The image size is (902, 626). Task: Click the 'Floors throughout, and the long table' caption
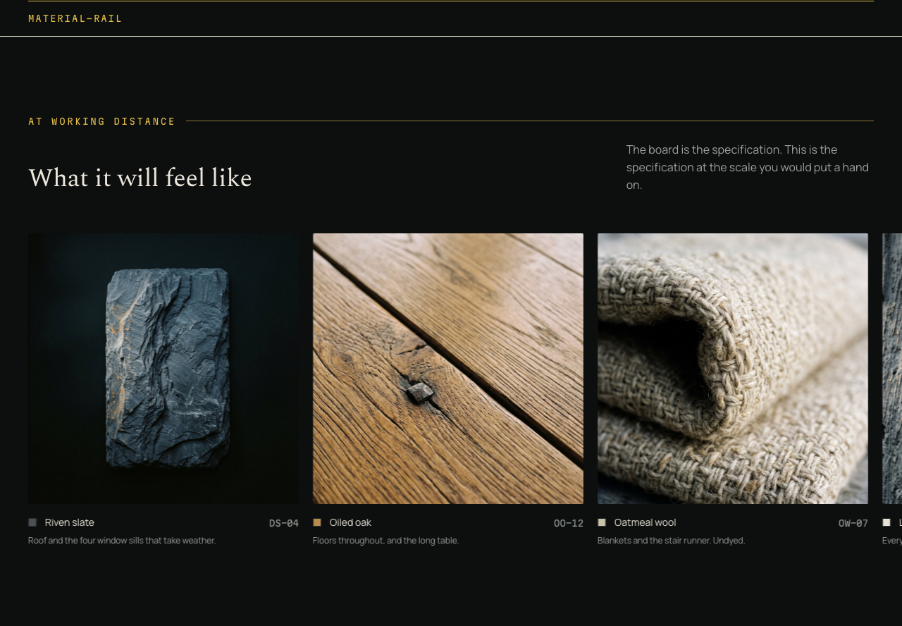(386, 541)
